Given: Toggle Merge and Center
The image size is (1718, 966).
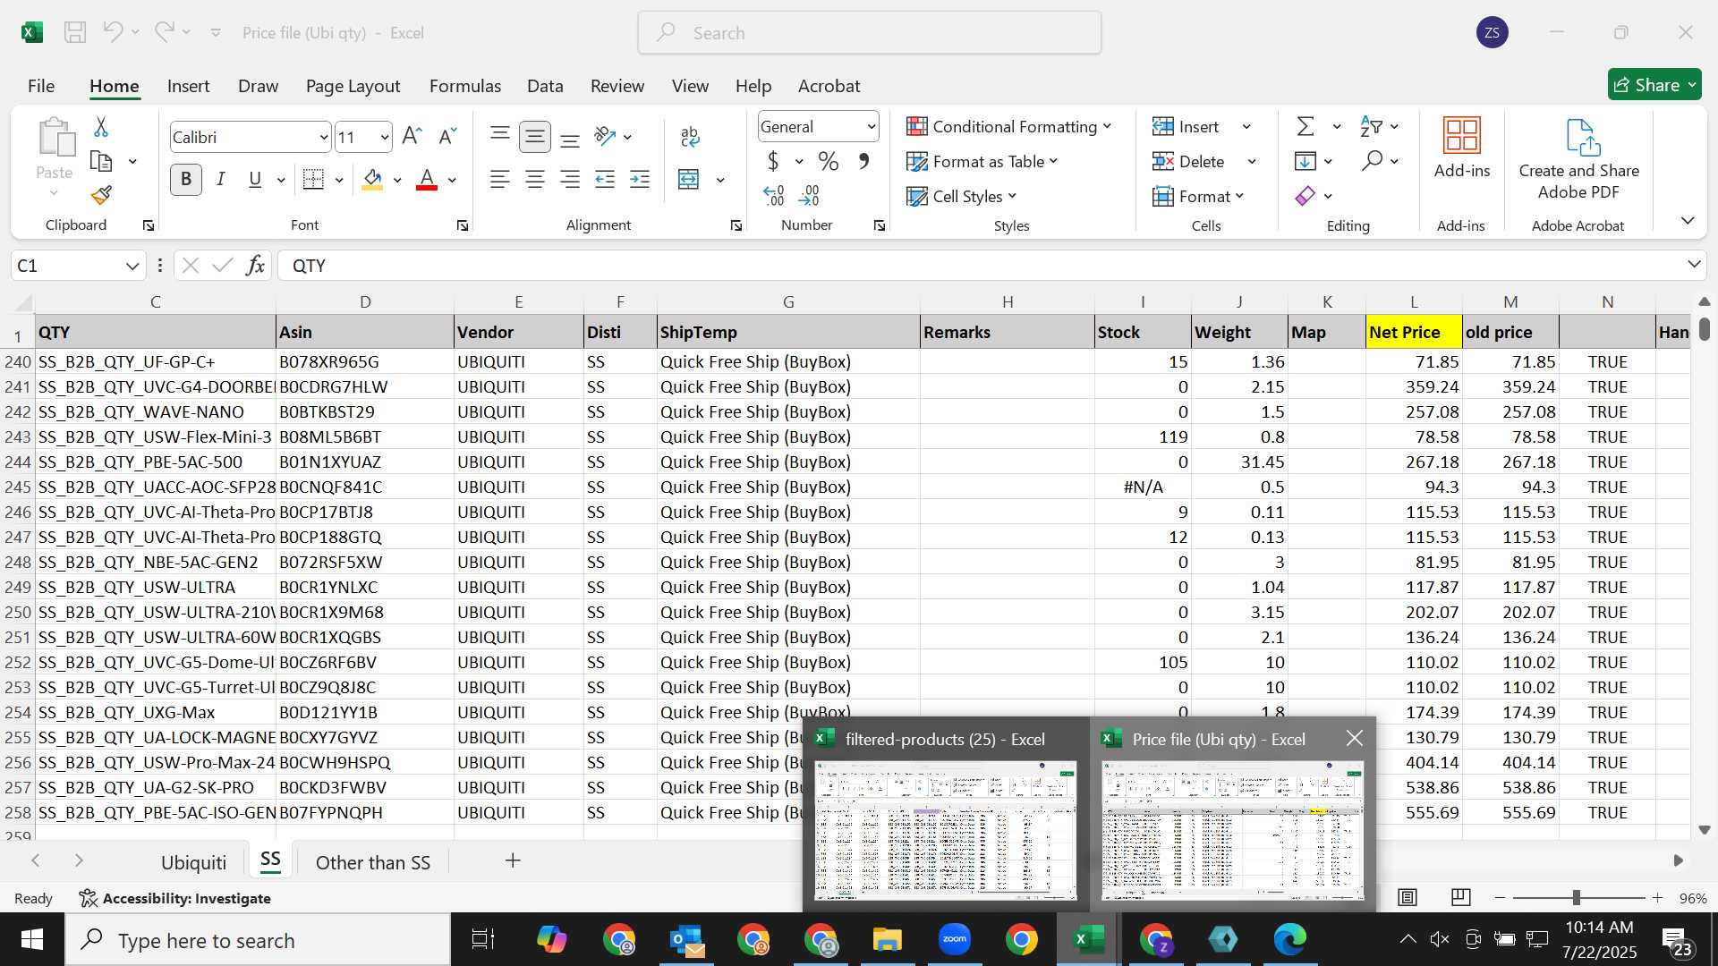Looking at the screenshot, I should 689,180.
